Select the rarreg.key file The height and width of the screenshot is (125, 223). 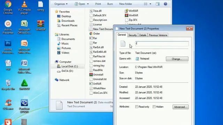pyautogui.click(x=97, y=66)
